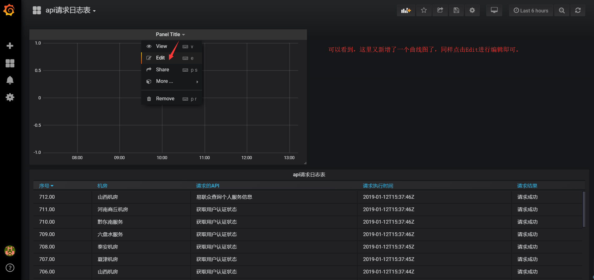This screenshot has height=280, width=594.
Task: Sort table by 请求的API column header
Action: point(208,186)
